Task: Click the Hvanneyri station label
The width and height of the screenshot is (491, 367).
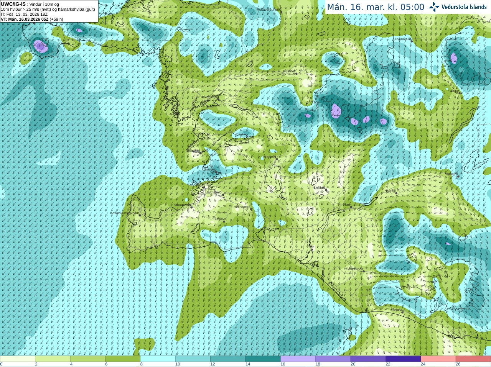Action: [x=210, y=97]
